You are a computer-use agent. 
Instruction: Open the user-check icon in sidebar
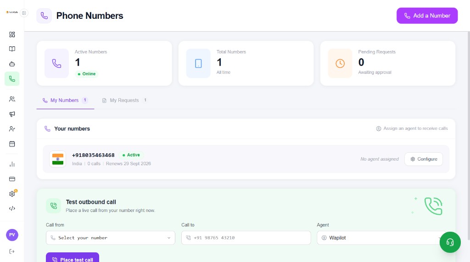click(12, 129)
